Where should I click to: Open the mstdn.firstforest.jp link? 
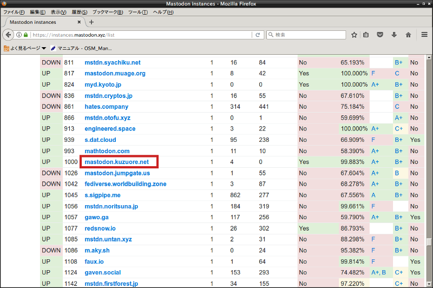(111, 284)
